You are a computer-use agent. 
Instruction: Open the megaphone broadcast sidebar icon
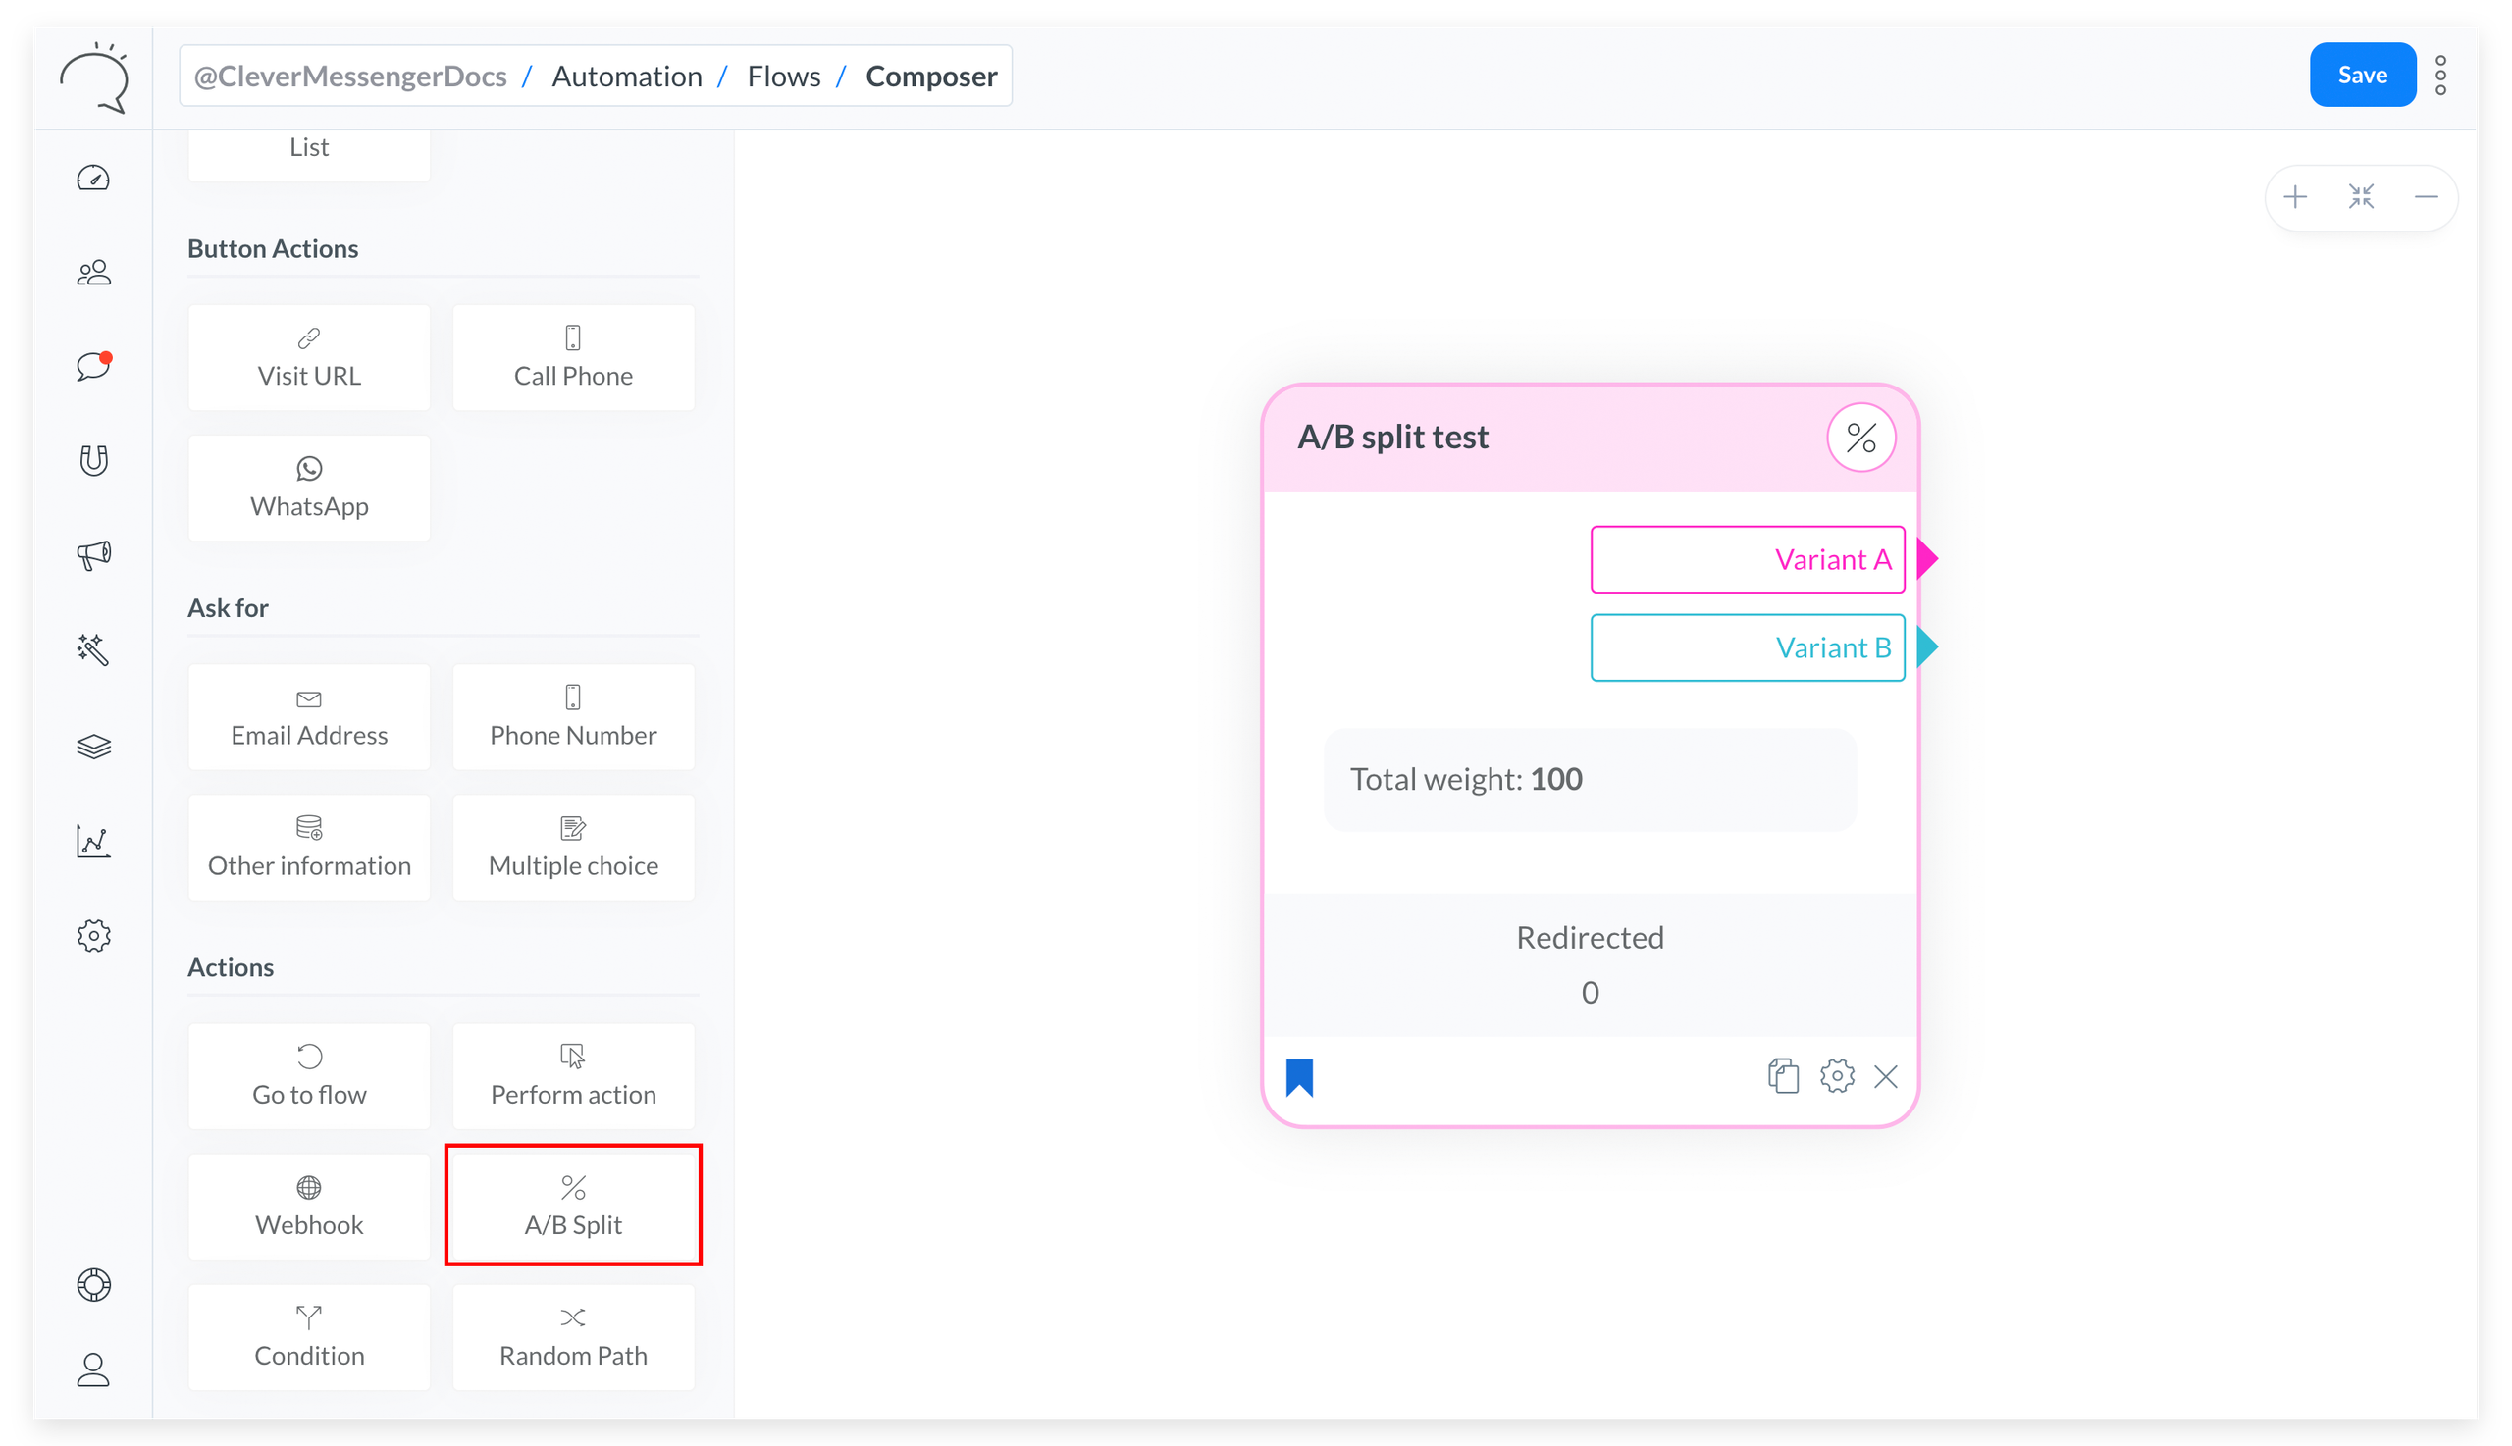tap(93, 554)
